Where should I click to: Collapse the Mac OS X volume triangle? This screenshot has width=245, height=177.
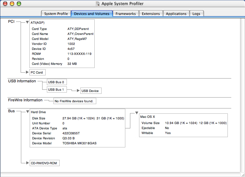point(137,113)
